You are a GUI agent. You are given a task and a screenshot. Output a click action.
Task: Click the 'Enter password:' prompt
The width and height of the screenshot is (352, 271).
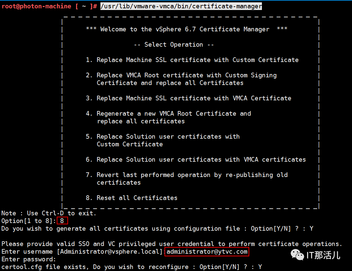click(x=29, y=259)
